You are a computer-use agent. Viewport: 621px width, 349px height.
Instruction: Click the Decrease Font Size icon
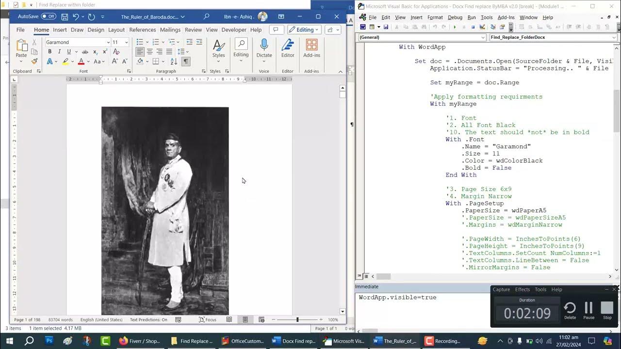[124, 62]
